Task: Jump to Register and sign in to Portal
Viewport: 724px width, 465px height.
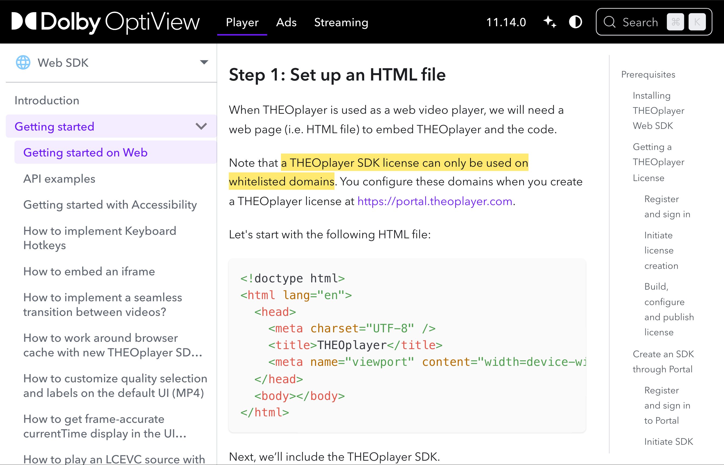Action: tap(667, 405)
